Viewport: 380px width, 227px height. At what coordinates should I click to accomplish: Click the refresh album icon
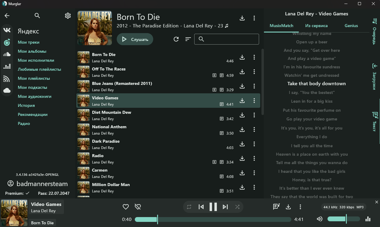point(176,39)
